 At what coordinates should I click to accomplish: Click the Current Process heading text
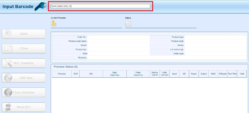(58, 18)
